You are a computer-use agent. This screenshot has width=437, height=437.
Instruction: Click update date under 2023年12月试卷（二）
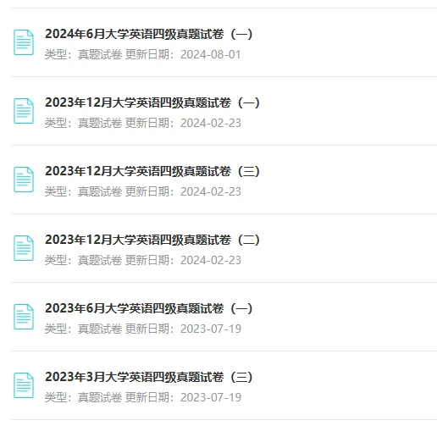point(211,260)
